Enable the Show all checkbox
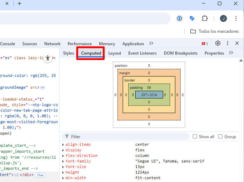The height and width of the screenshot is (182, 244). click(195, 136)
